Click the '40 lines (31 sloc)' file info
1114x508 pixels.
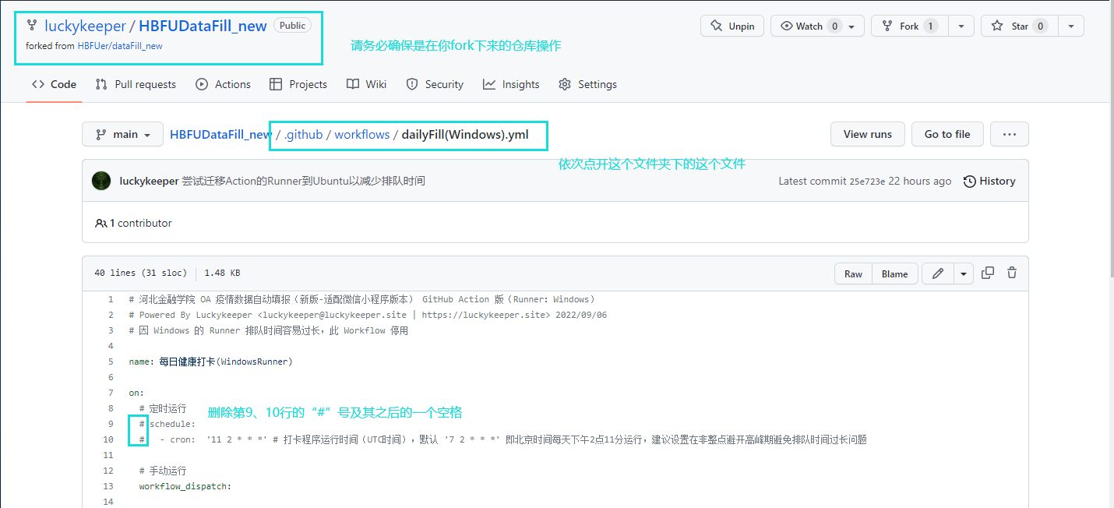(x=140, y=273)
